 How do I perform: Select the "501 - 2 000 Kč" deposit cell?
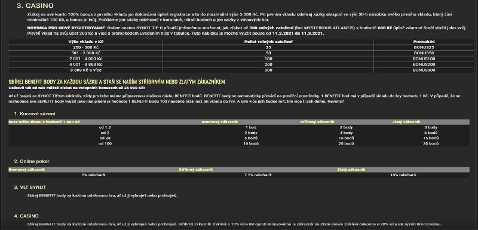click(x=85, y=53)
